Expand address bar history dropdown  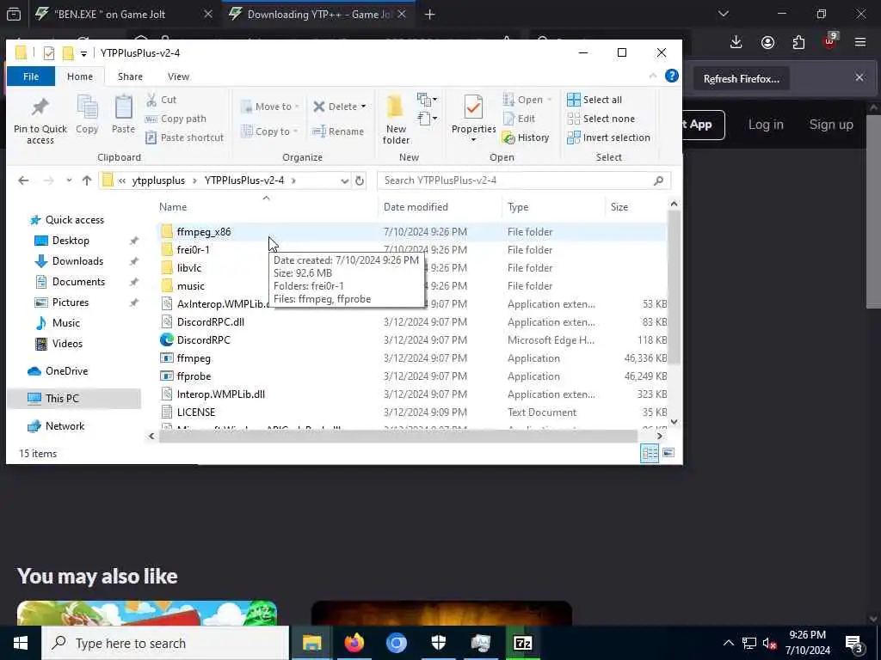[344, 180]
